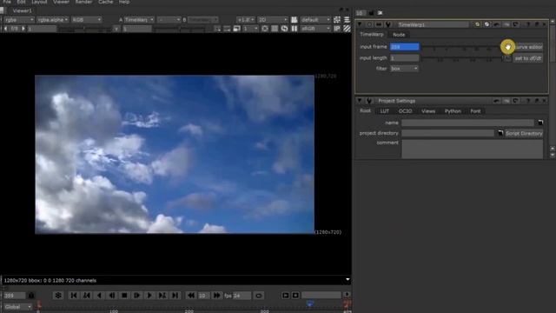Select the Viewer1 tab
Screen dimensions: 556x313
point(22,10)
